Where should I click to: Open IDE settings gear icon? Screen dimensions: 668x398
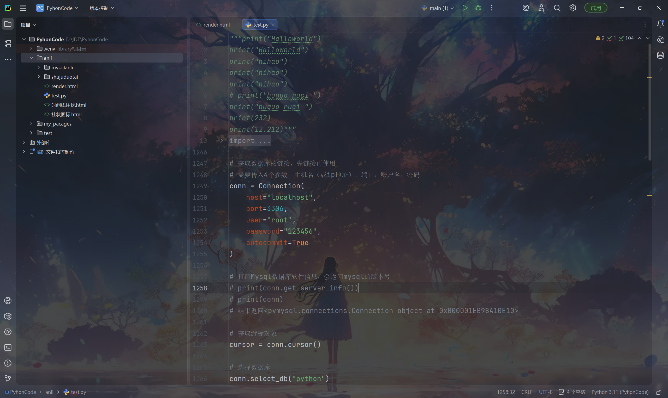572,8
